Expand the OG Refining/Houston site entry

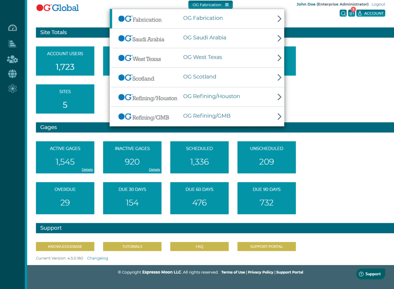279,97
